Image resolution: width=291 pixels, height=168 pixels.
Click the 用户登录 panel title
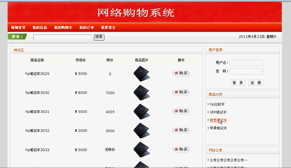pyautogui.click(x=215, y=50)
